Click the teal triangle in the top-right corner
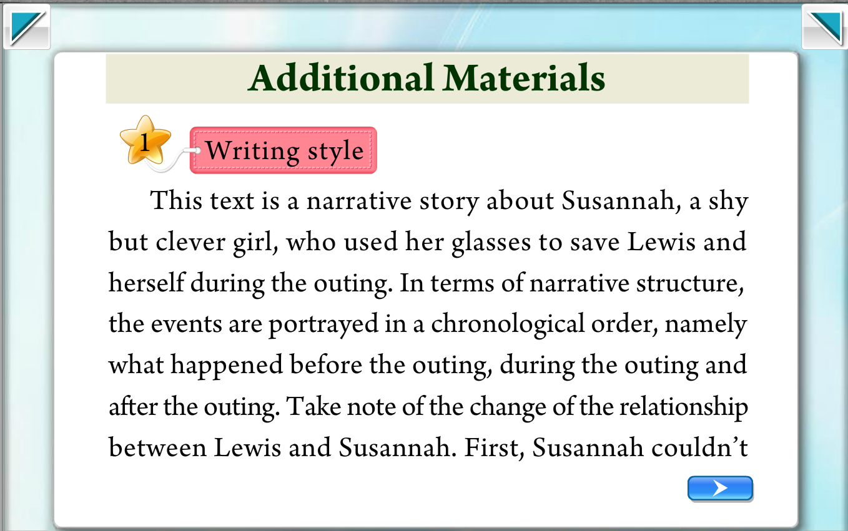Screen dimensions: 848x531 pyautogui.click(x=822, y=29)
